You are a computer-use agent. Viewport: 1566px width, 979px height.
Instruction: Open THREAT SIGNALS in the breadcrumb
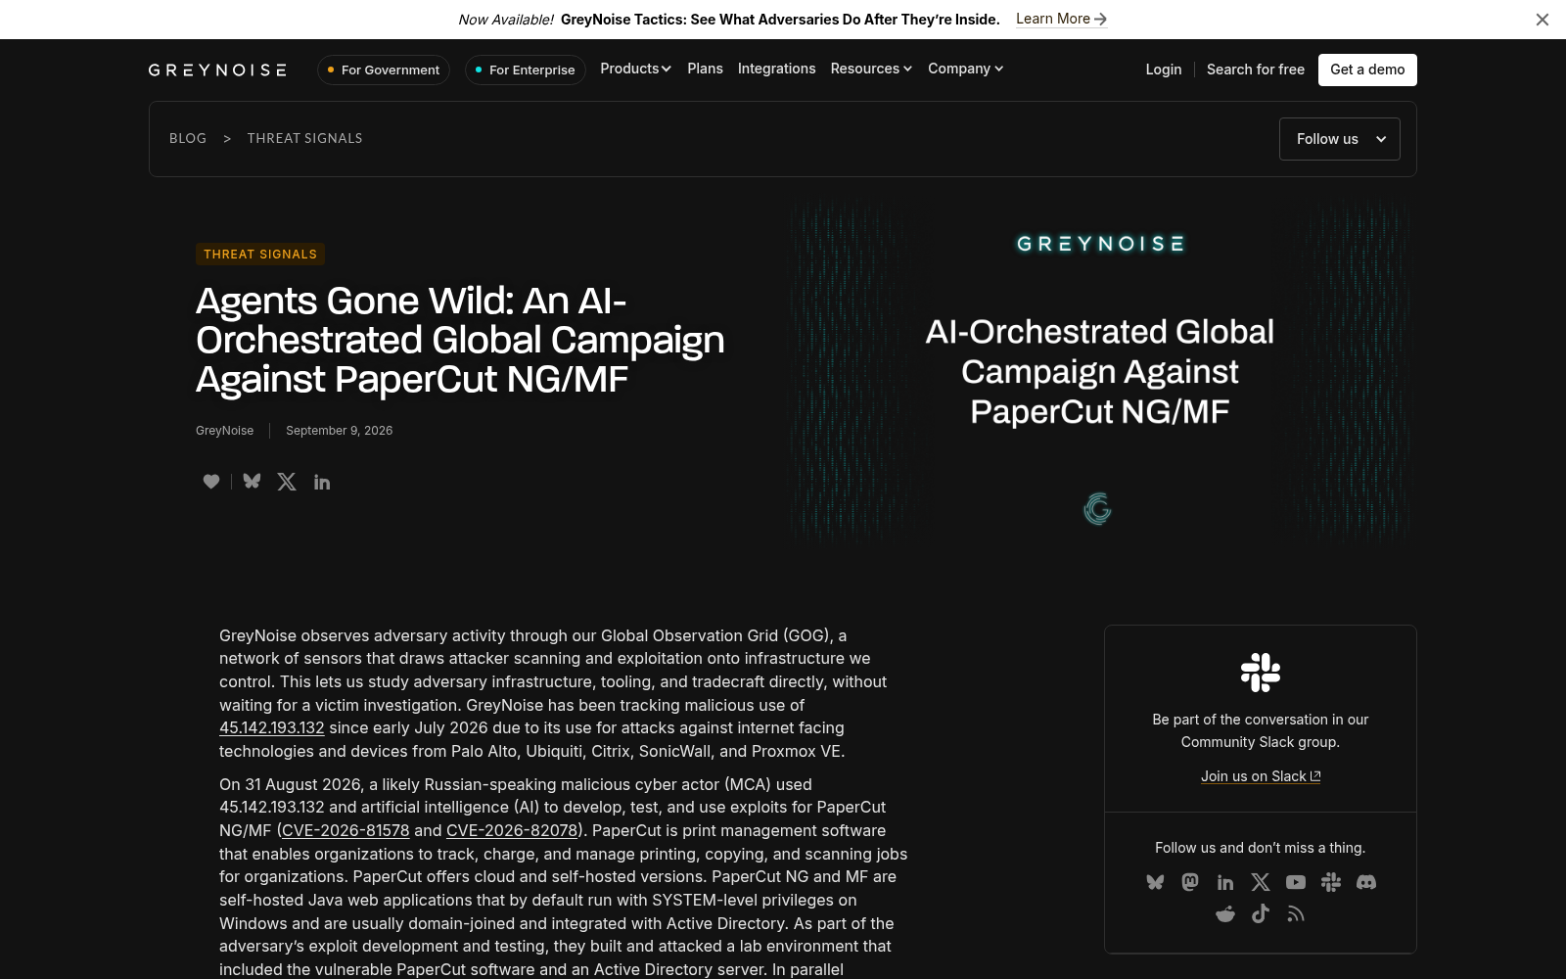coord(304,138)
